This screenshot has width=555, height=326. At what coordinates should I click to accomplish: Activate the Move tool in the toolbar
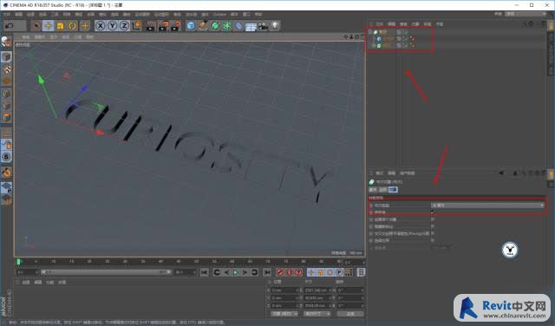(x=49, y=25)
